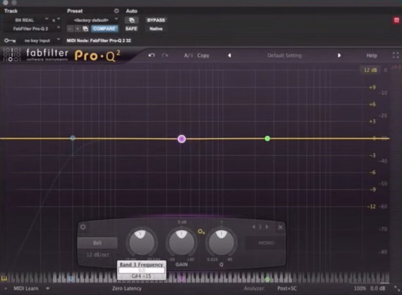Select the blue low-cut band node
Screen dimensions: 402x295
coord(73,138)
